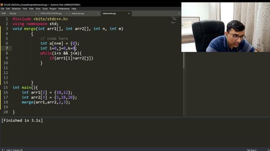This screenshot has width=270, height=151.
Task: Click the '// code here' comment
Action: point(54,39)
